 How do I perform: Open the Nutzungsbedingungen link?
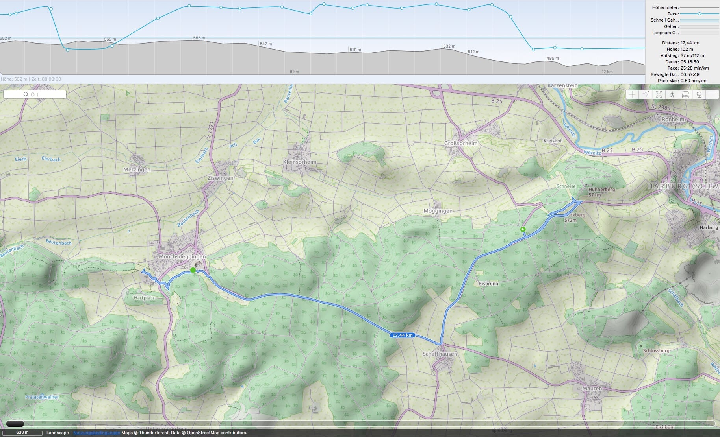coord(96,433)
